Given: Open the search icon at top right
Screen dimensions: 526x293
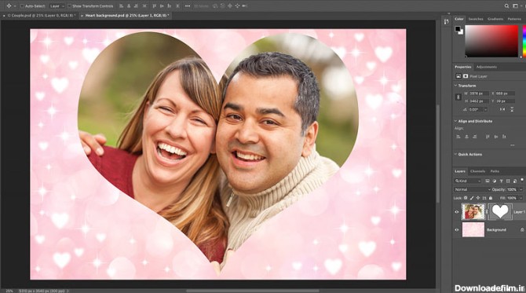Looking at the screenshot, I should point(506,6).
